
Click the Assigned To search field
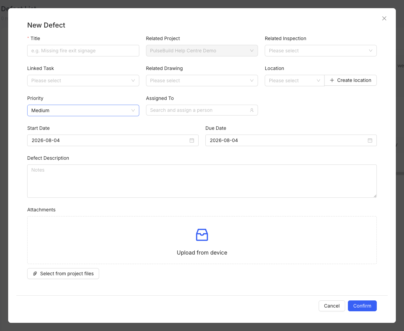pyautogui.click(x=202, y=110)
